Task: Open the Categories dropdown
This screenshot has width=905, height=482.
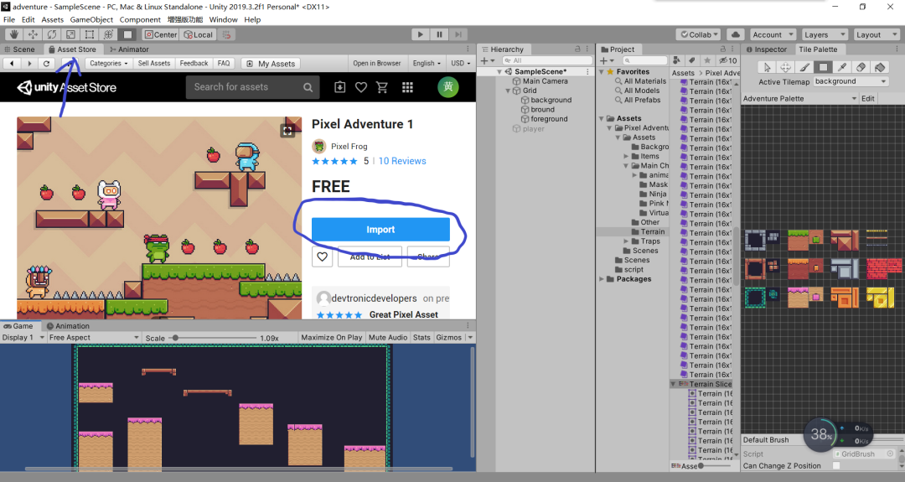Action: click(x=108, y=64)
